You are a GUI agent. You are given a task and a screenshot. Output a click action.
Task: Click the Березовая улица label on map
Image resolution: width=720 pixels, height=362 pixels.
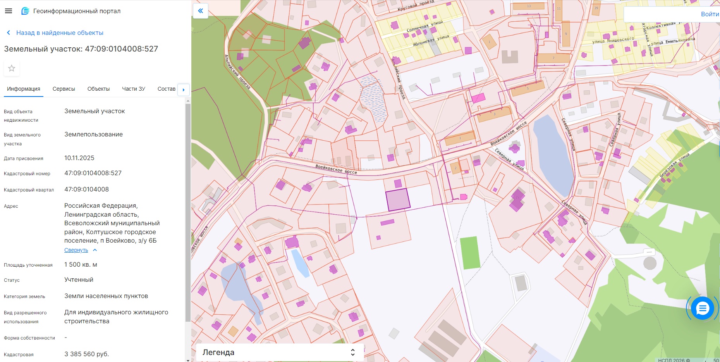click(x=674, y=165)
